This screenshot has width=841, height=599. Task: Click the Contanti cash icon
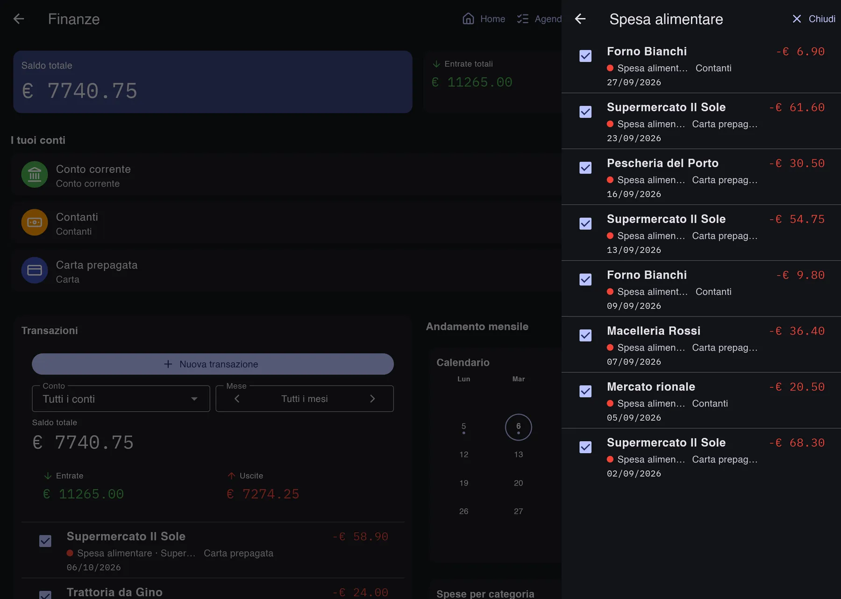click(35, 222)
